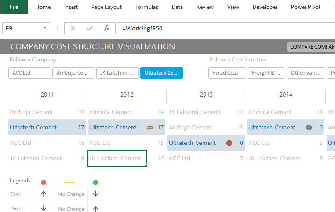Click the 2013 year header

click(206, 94)
